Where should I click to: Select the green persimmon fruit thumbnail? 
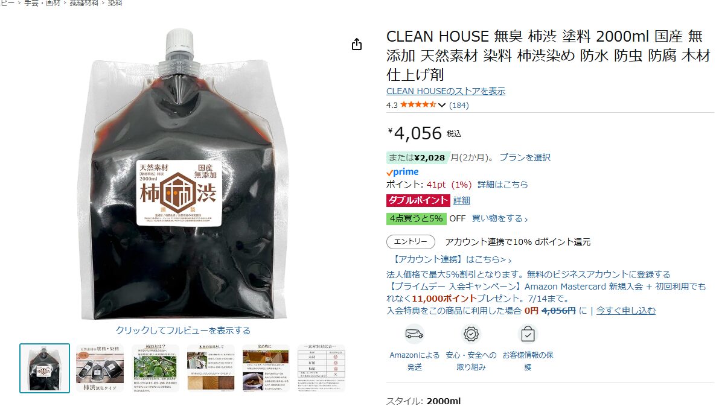(x=155, y=368)
